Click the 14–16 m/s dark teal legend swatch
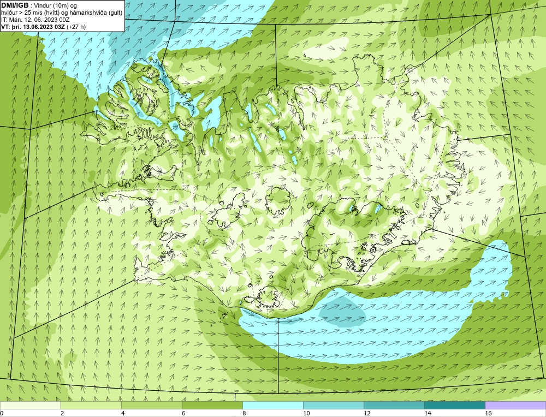Image resolution: width=546 pixels, height=417 pixels. coord(455,405)
